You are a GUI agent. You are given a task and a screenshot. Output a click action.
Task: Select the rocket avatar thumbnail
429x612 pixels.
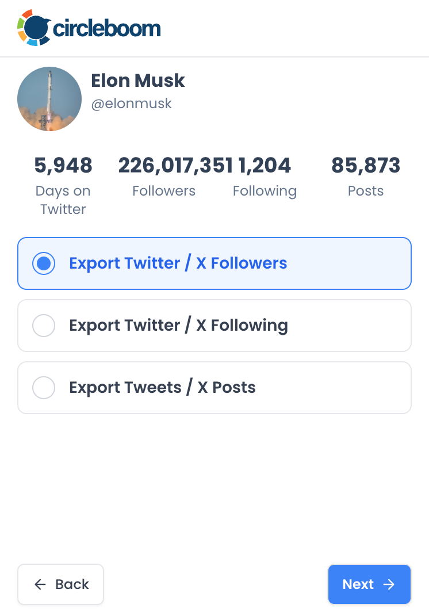pyautogui.click(x=49, y=98)
